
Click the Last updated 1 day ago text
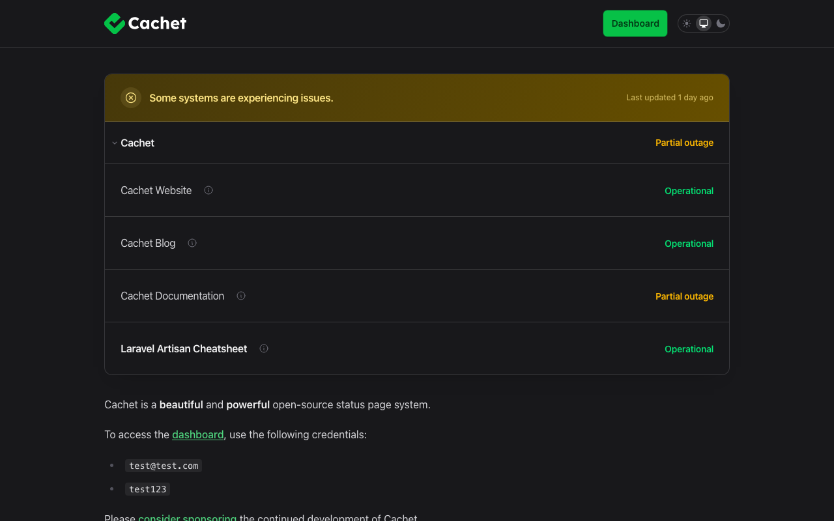pos(670,98)
